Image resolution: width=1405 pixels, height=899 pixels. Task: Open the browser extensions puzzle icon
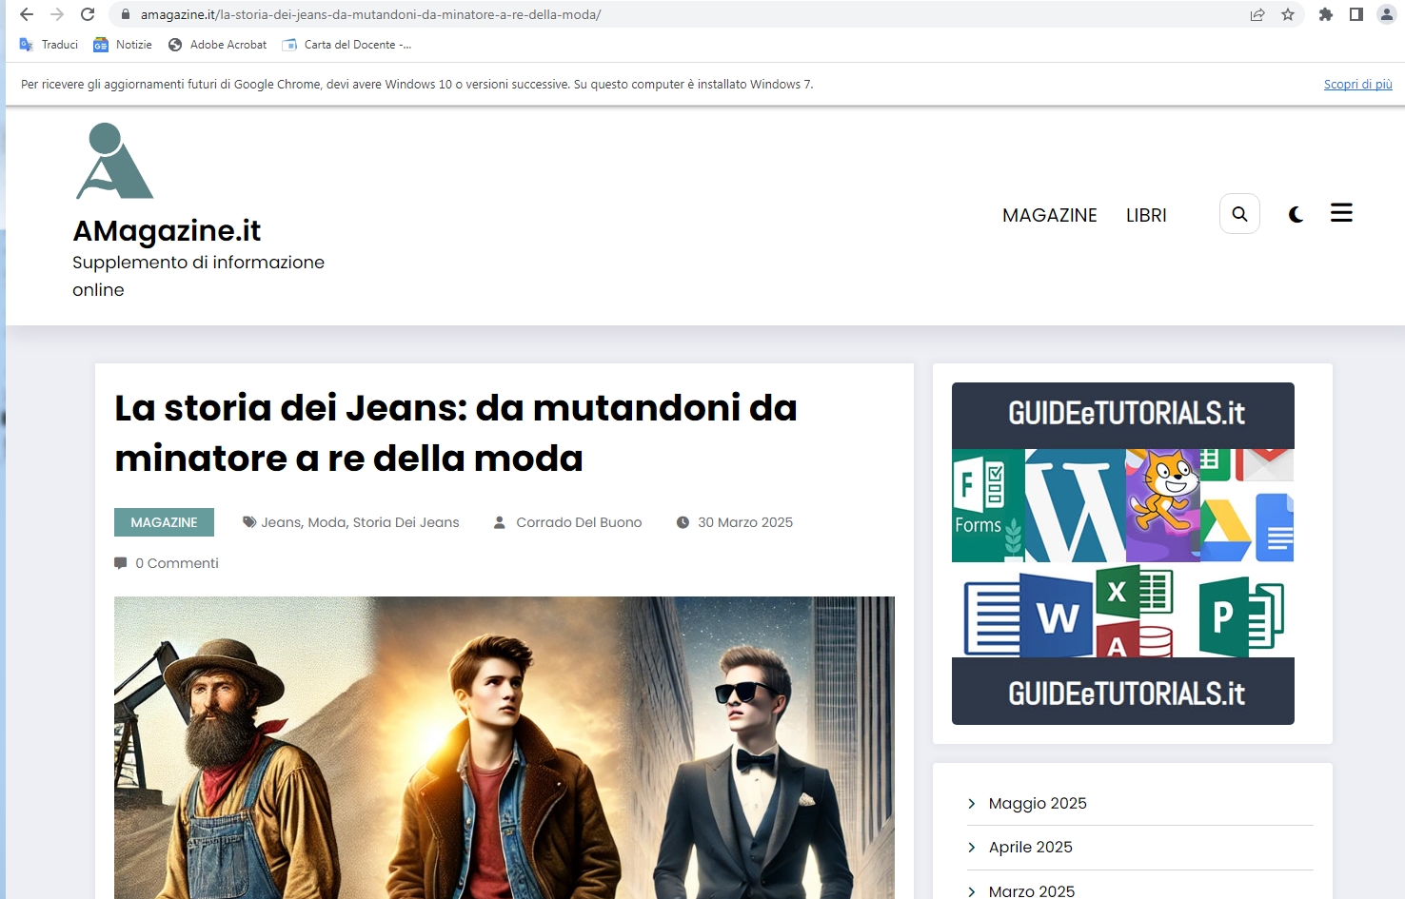click(1325, 14)
